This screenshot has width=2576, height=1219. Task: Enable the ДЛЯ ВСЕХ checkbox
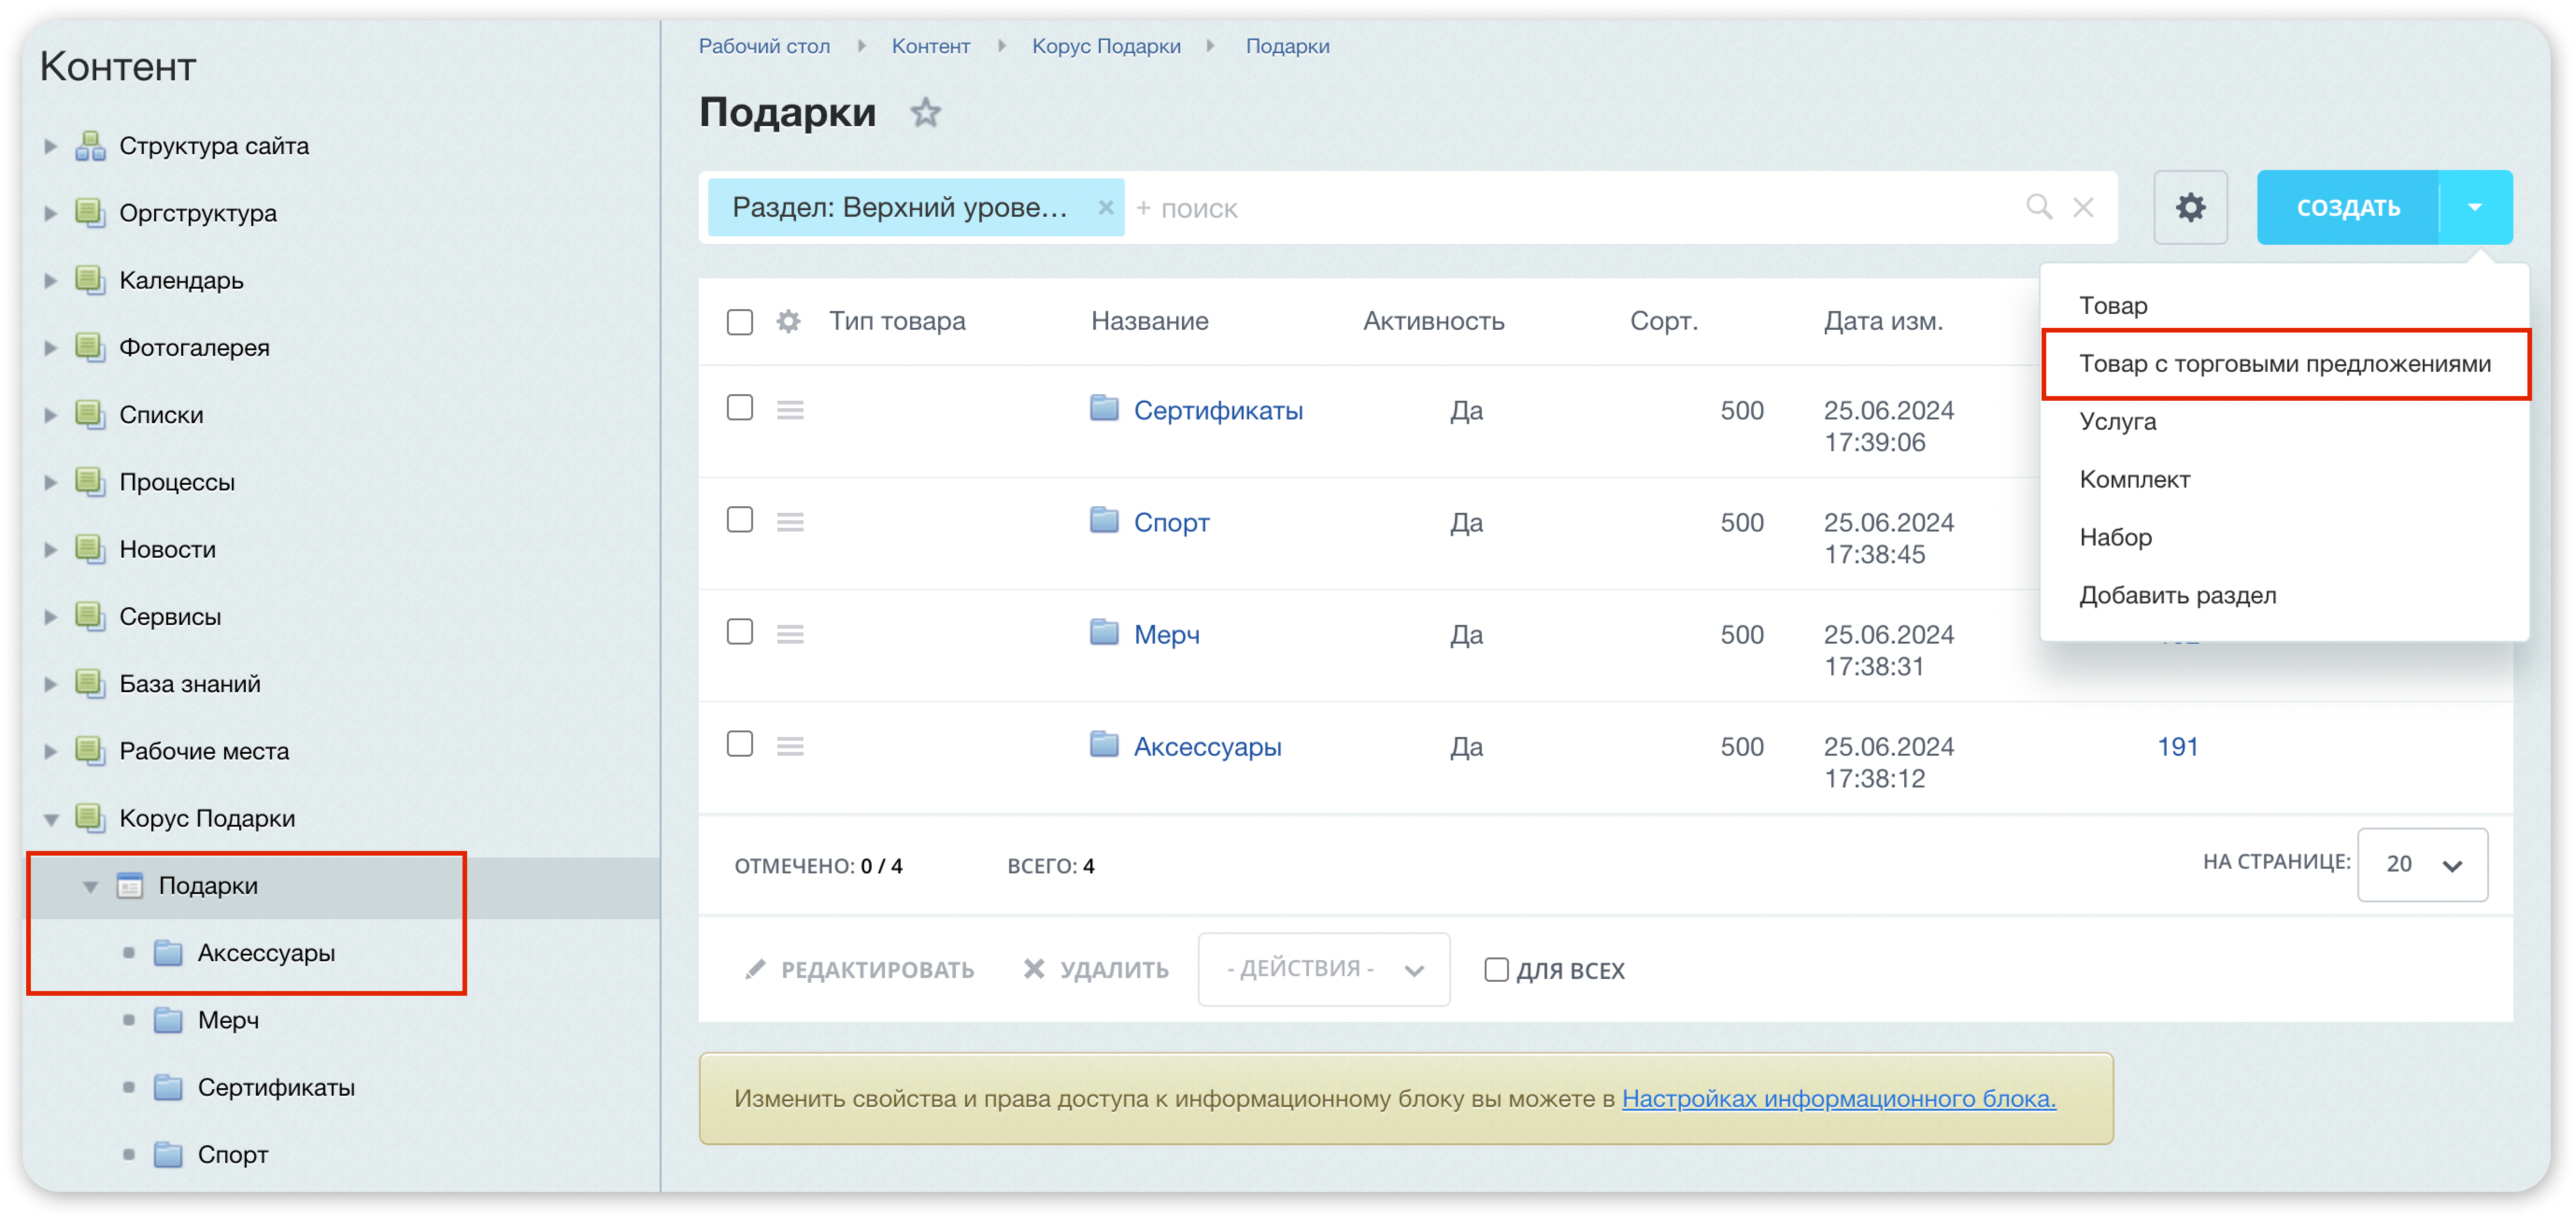tap(1496, 970)
